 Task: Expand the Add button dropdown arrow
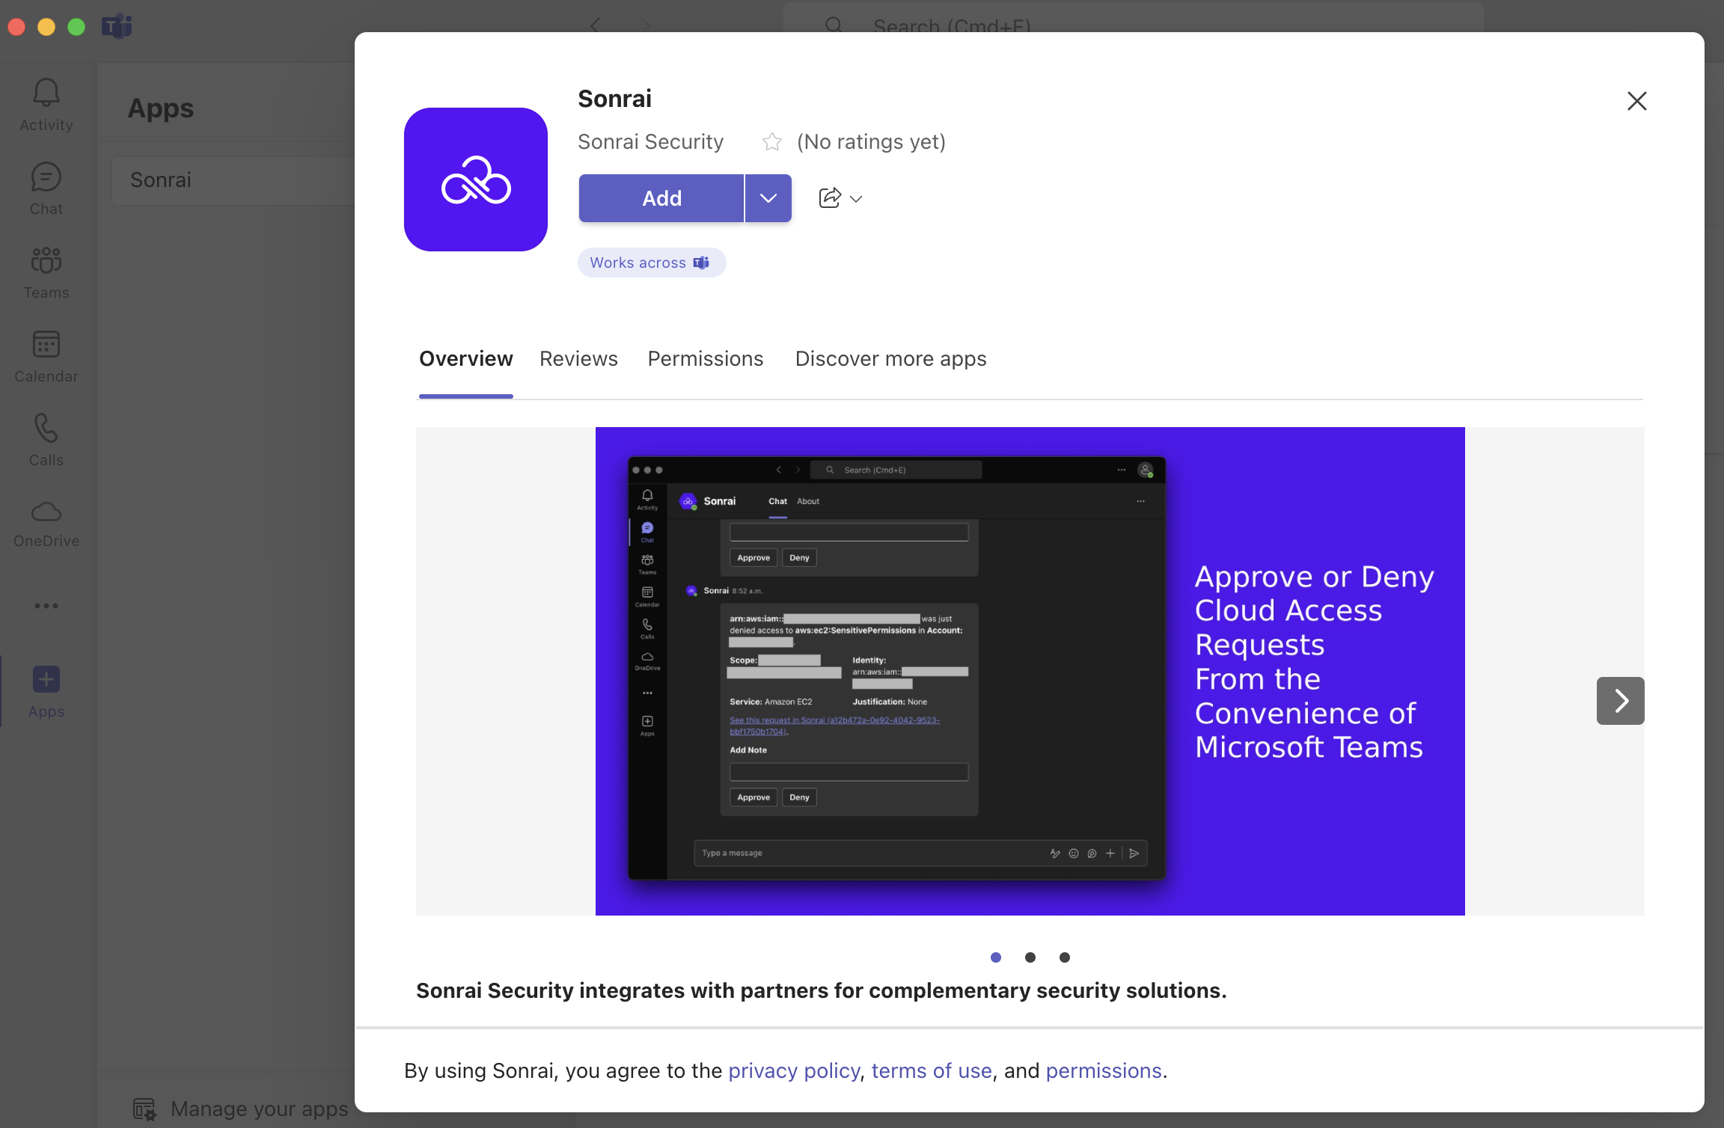click(x=768, y=198)
